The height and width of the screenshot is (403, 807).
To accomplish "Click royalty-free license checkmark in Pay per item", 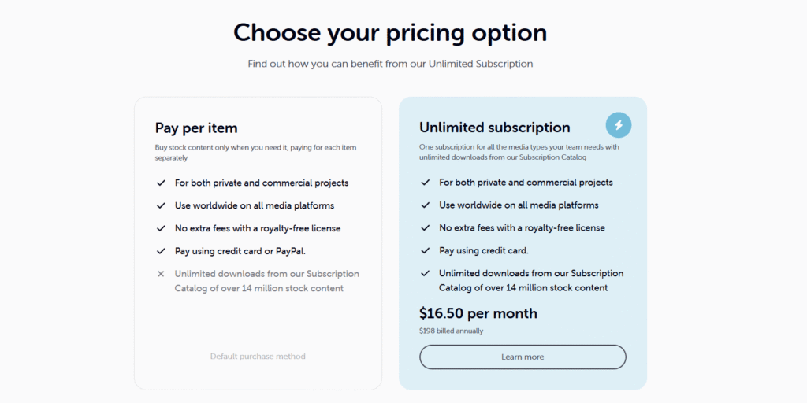I will point(161,228).
